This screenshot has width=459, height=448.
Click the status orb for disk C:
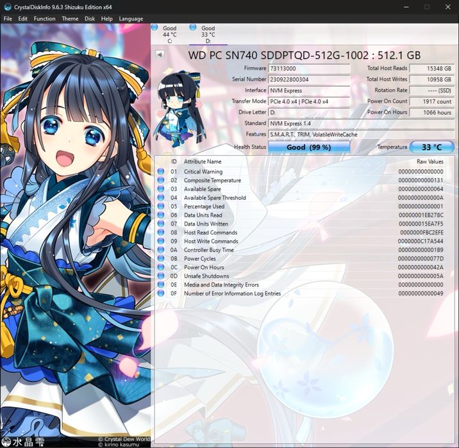point(155,28)
